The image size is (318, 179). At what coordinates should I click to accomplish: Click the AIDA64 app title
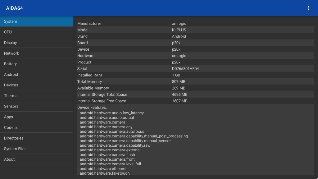(14, 8)
